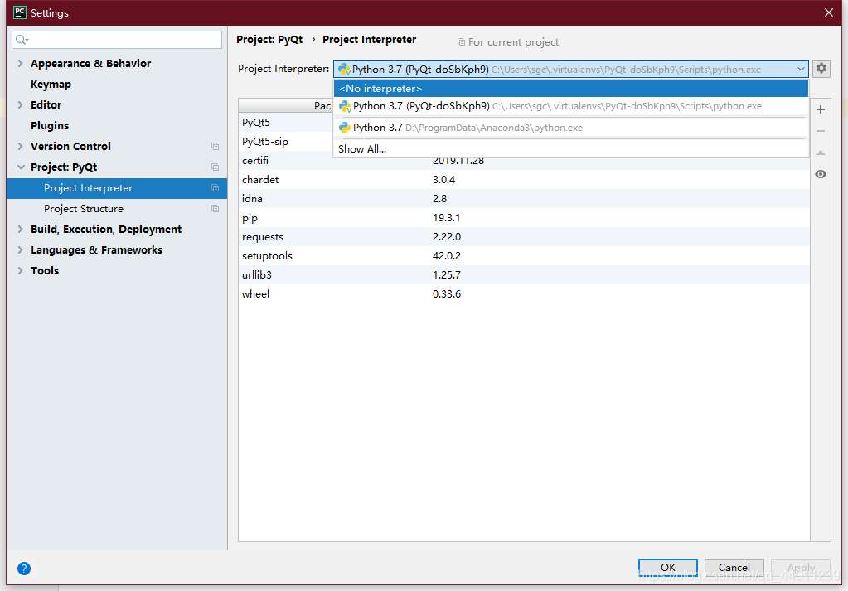
Task: Click version 0.33.6 of wheel
Action: (447, 294)
